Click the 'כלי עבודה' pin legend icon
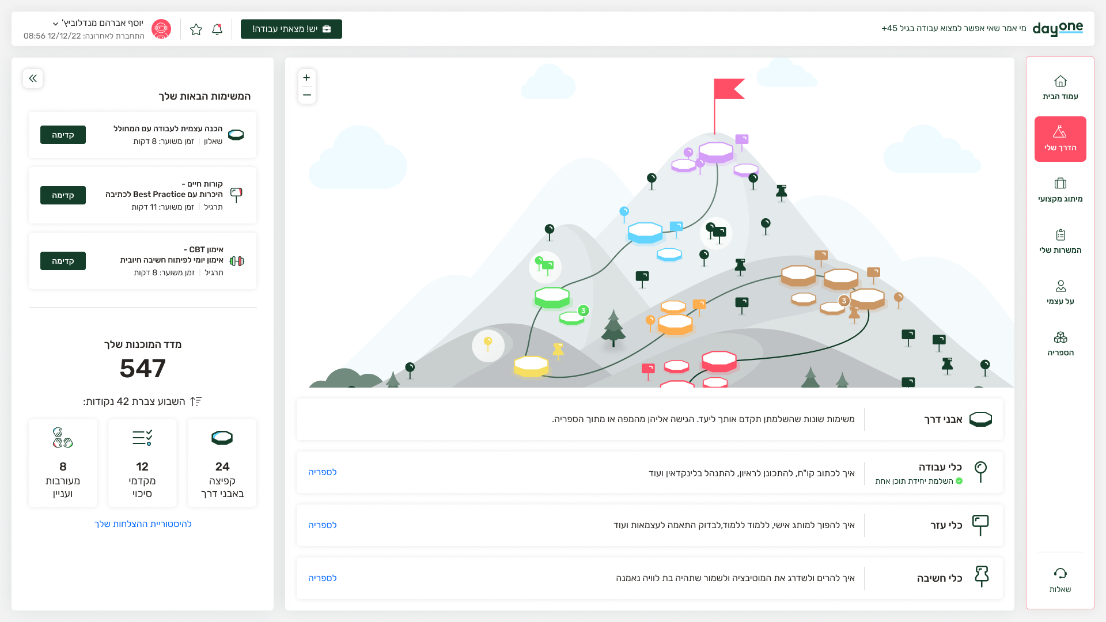The width and height of the screenshot is (1106, 622). pos(980,472)
